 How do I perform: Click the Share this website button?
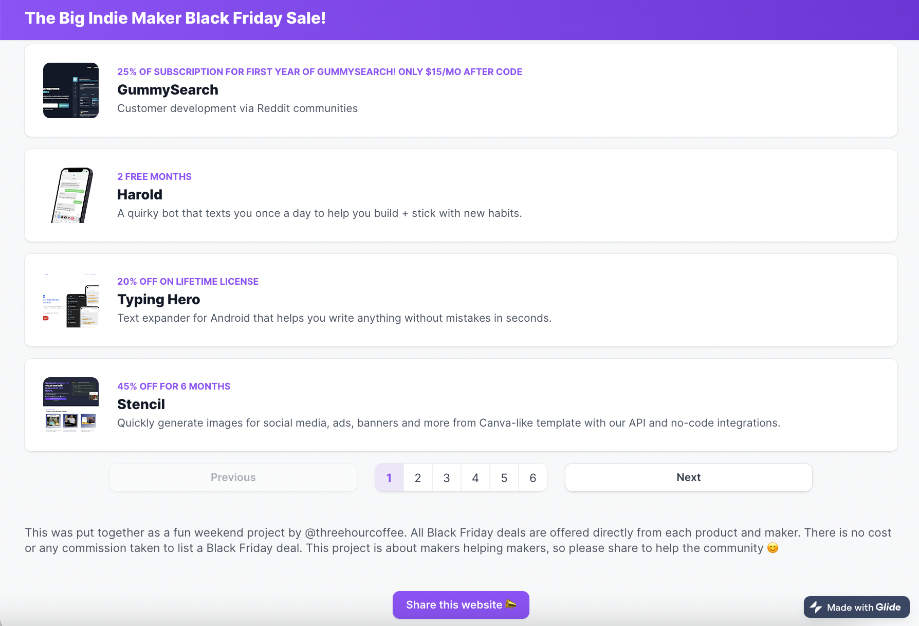coord(461,605)
